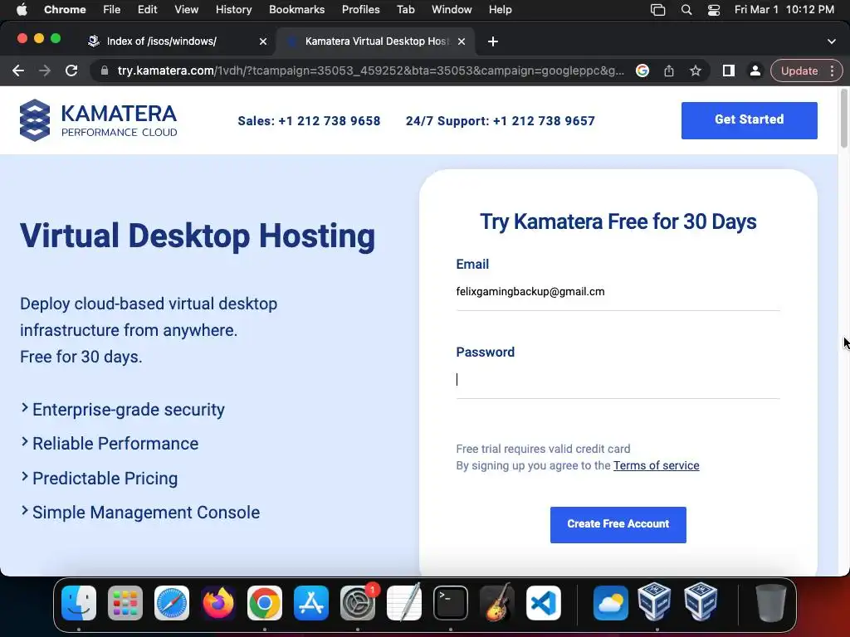Click the Enterprise-grade security text
The image size is (850, 637).
(x=129, y=410)
